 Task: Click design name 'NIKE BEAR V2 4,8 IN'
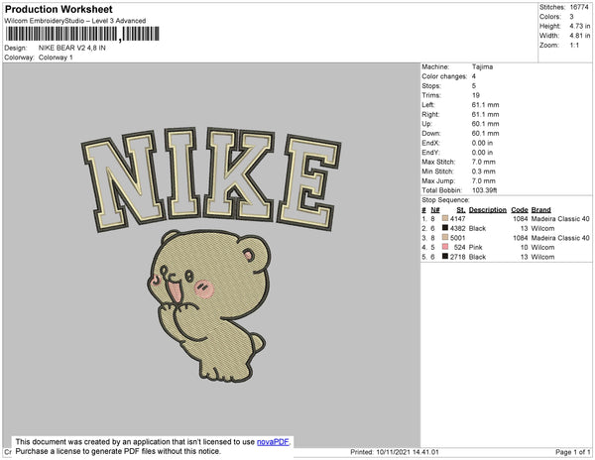(x=72, y=48)
